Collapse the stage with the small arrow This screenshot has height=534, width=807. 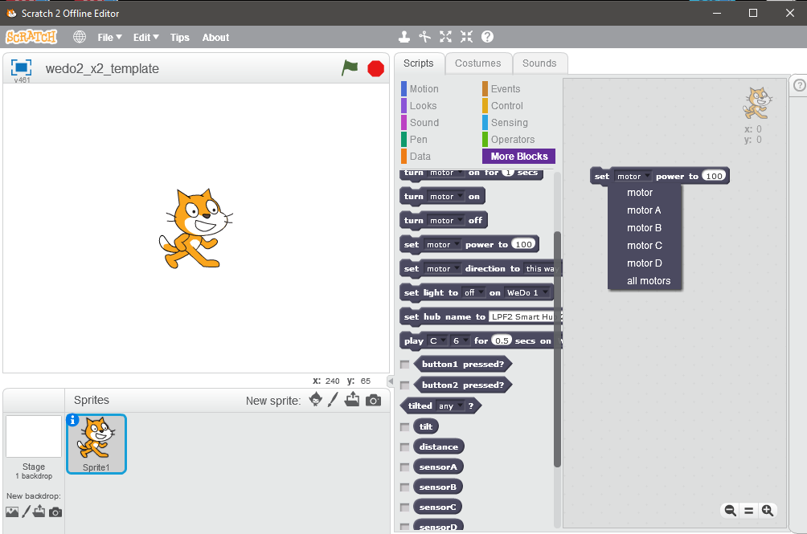pyautogui.click(x=390, y=381)
